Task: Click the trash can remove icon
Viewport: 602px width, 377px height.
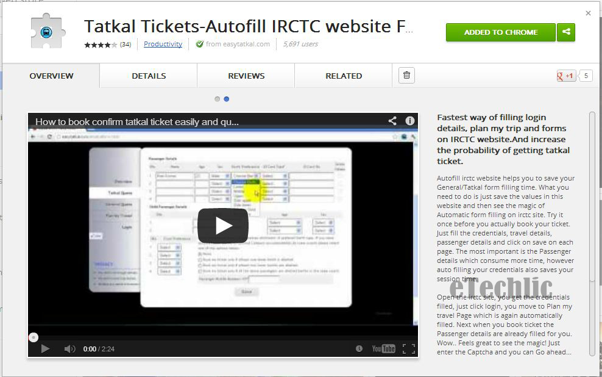Action: click(x=406, y=75)
